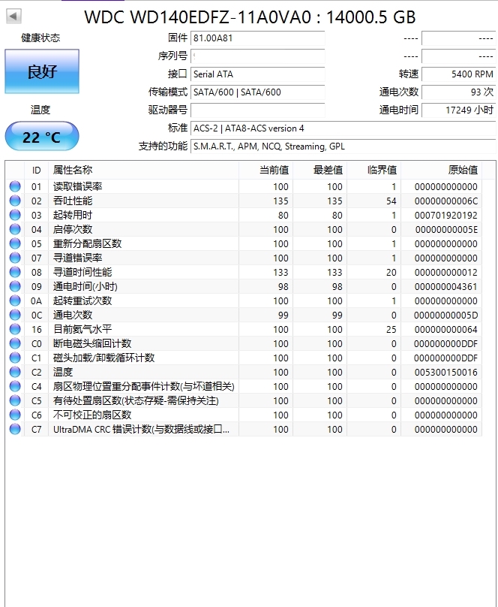
Task: Click the title WDC WD140EDFZ-11A0VA0 : 14000.5 GB
Action: click(250, 17)
